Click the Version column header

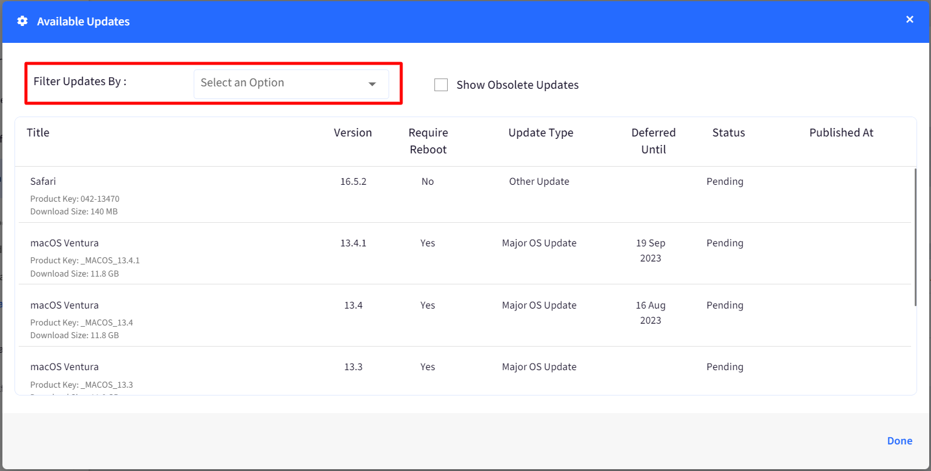353,133
